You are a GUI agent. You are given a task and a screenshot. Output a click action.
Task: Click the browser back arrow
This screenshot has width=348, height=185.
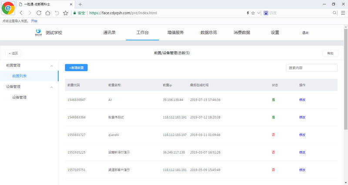coord(21,13)
